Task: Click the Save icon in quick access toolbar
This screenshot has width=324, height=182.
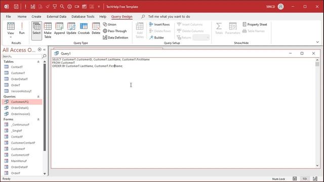Action: tap(16, 7)
